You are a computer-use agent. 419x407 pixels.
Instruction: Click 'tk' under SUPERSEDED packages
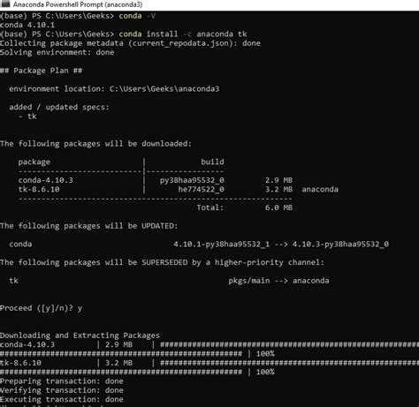(x=13, y=281)
